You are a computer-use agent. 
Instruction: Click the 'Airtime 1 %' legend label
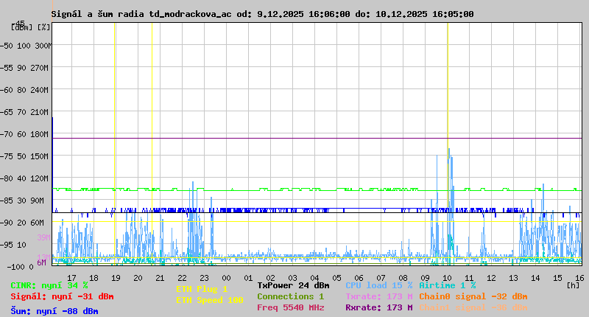click(x=448, y=285)
